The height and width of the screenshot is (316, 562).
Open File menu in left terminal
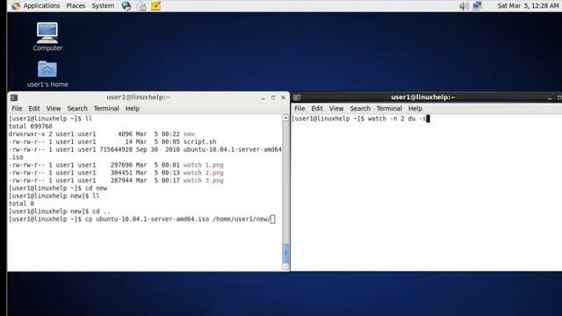[17, 109]
